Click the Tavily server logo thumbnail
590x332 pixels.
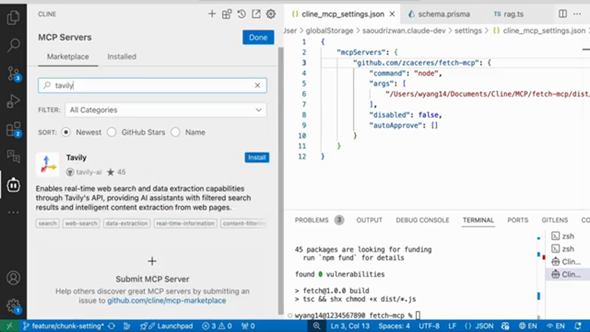pyautogui.click(x=47, y=164)
